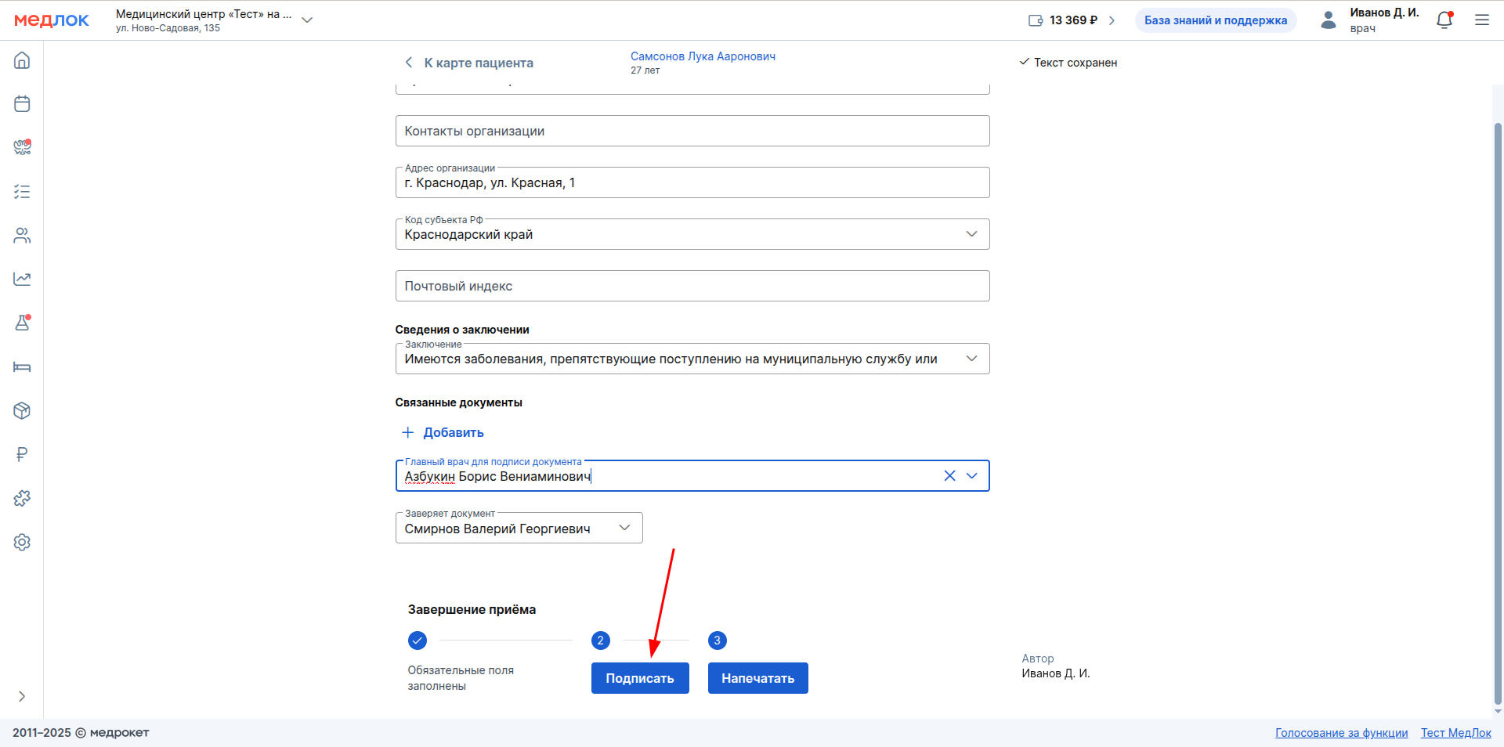The height and width of the screenshot is (747, 1504).
Task: Open the hospital bed icon
Action: pyautogui.click(x=22, y=367)
